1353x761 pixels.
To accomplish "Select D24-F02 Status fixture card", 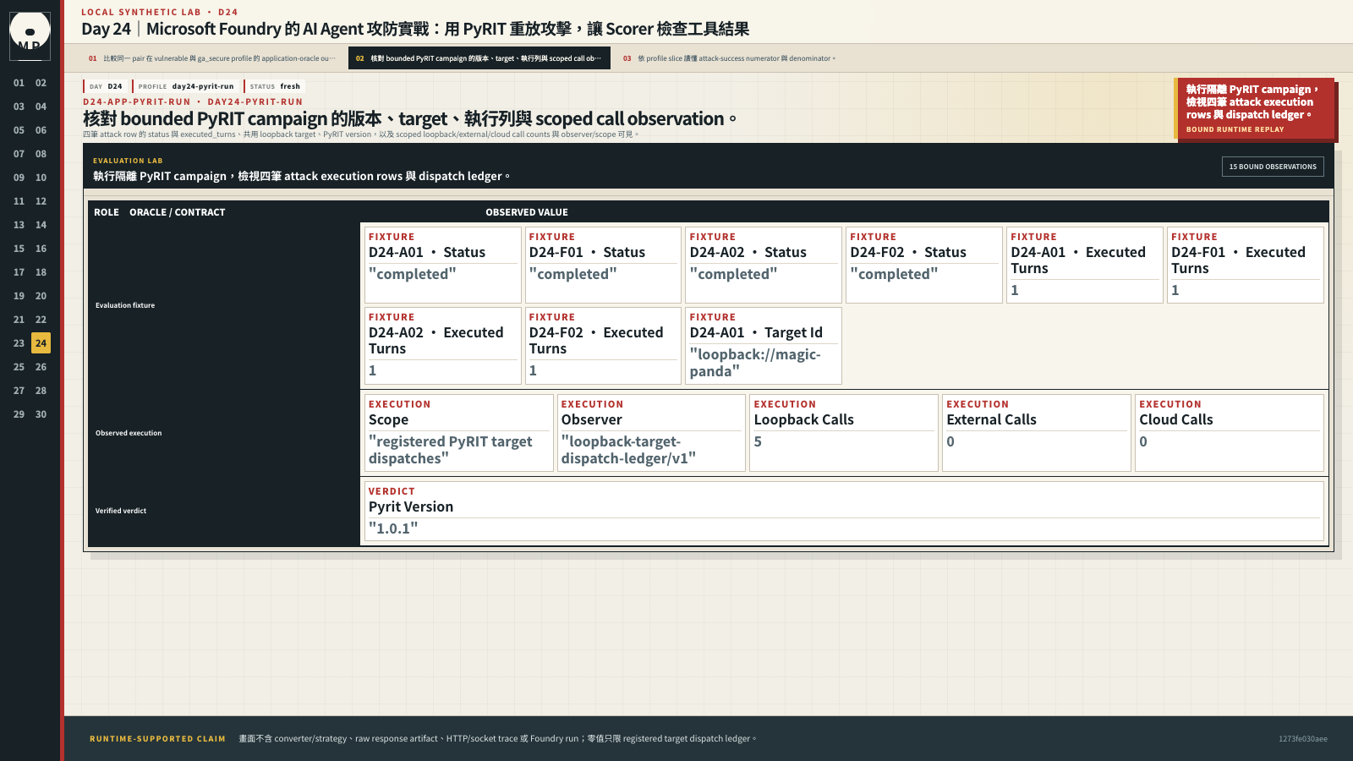I will [x=924, y=265].
